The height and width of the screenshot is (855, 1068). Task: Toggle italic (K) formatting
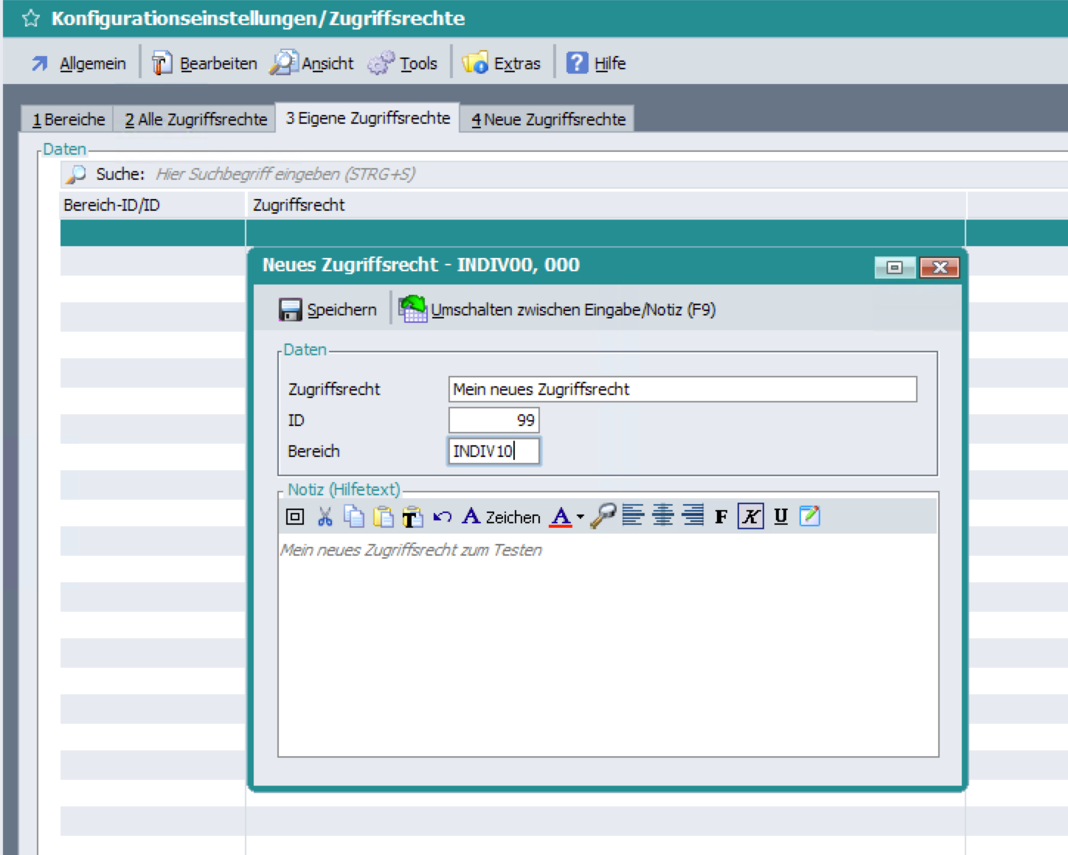click(750, 517)
